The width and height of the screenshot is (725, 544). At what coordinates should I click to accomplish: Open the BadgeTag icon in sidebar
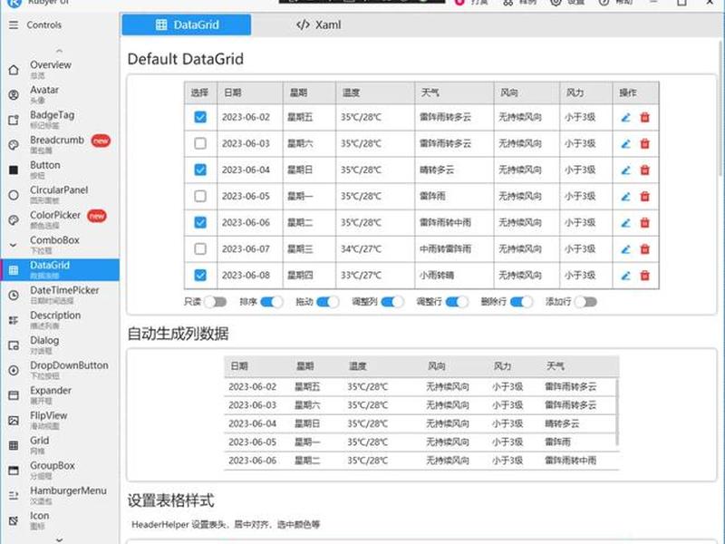pyautogui.click(x=14, y=120)
